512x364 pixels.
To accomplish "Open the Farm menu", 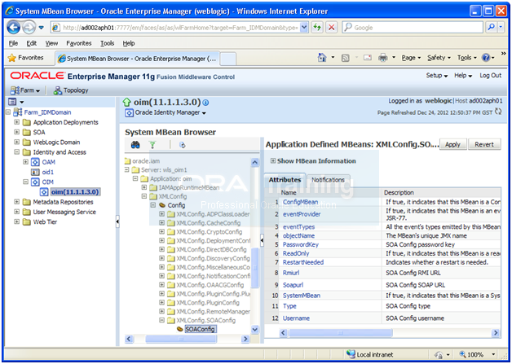I will (x=25, y=90).
